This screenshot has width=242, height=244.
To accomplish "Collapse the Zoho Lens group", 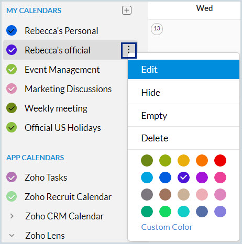I will click(x=12, y=235).
